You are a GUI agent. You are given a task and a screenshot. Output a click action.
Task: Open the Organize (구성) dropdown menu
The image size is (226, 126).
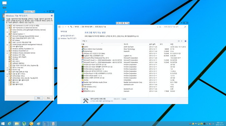[x=85, y=41]
